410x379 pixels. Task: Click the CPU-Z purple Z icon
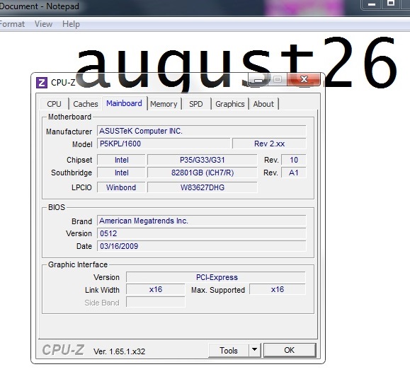click(42, 83)
